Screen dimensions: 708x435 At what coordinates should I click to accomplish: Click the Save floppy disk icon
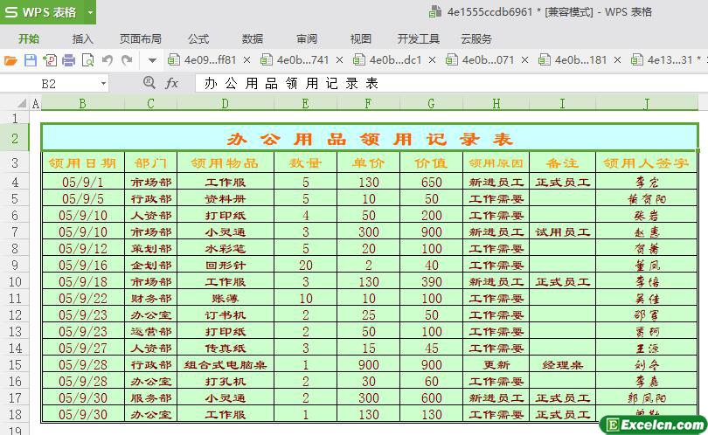coord(31,60)
